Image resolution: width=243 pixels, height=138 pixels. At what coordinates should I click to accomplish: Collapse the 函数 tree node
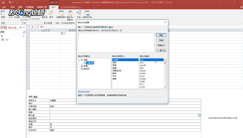coord(80,60)
